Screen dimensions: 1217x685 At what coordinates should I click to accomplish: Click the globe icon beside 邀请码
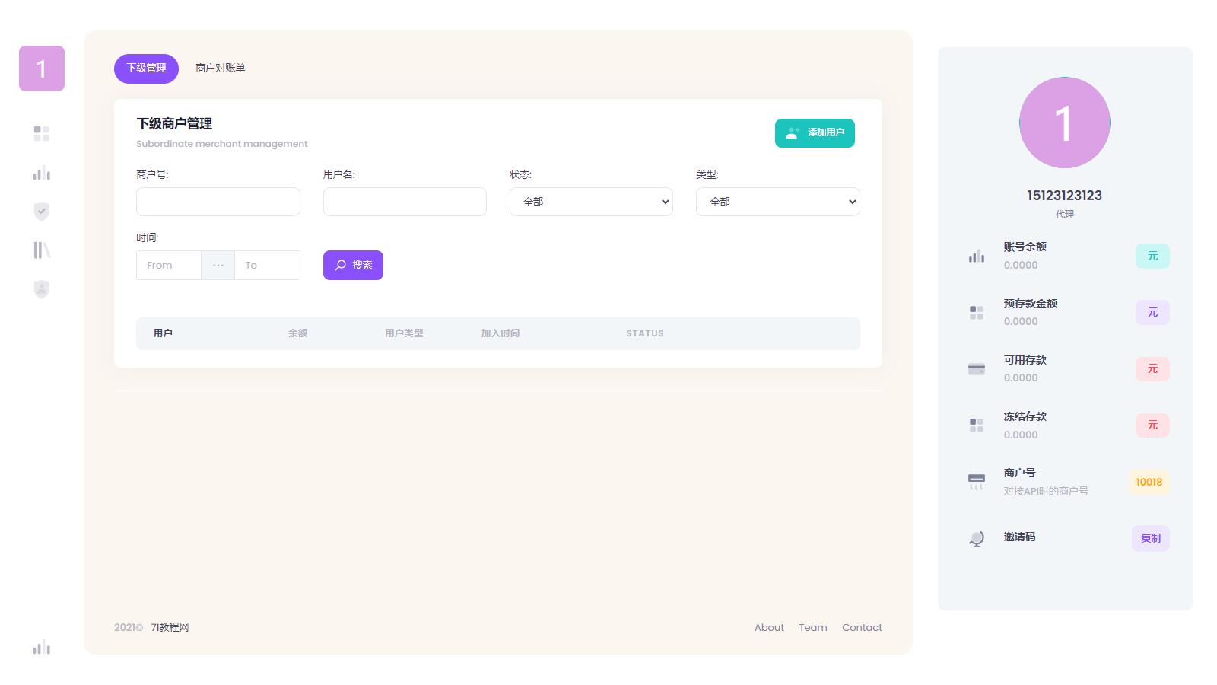pyautogui.click(x=977, y=539)
